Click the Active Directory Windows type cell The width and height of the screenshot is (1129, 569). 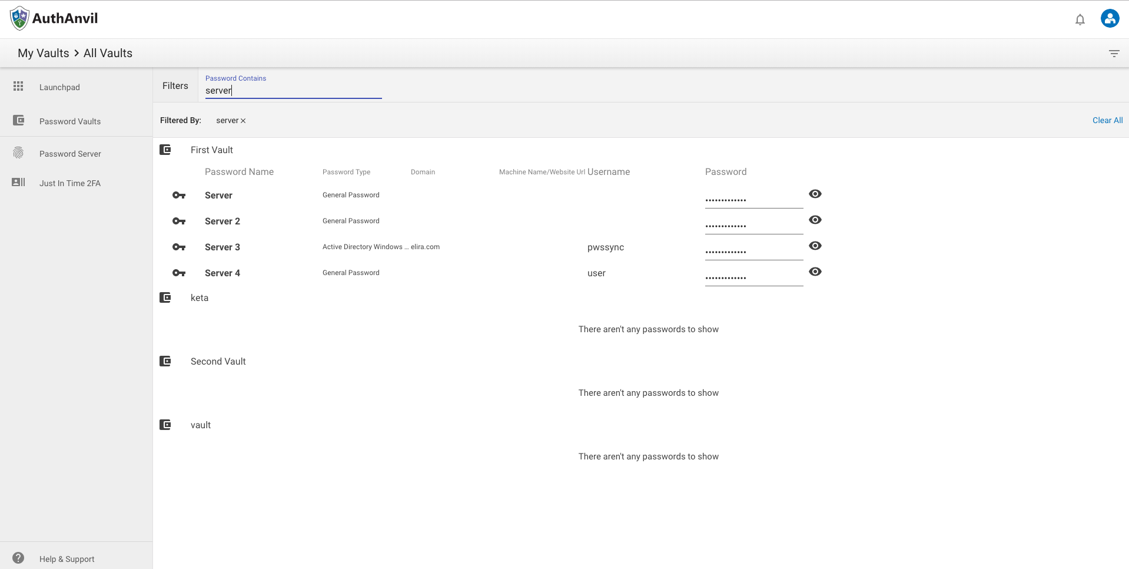click(365, 247)
